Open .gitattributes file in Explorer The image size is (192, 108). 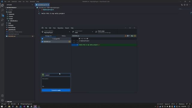(12, 30)
